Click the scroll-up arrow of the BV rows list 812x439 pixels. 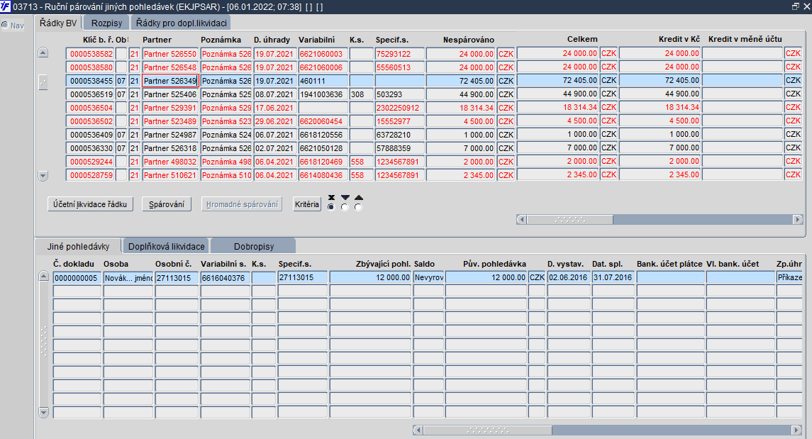click(x=43, y=52)
